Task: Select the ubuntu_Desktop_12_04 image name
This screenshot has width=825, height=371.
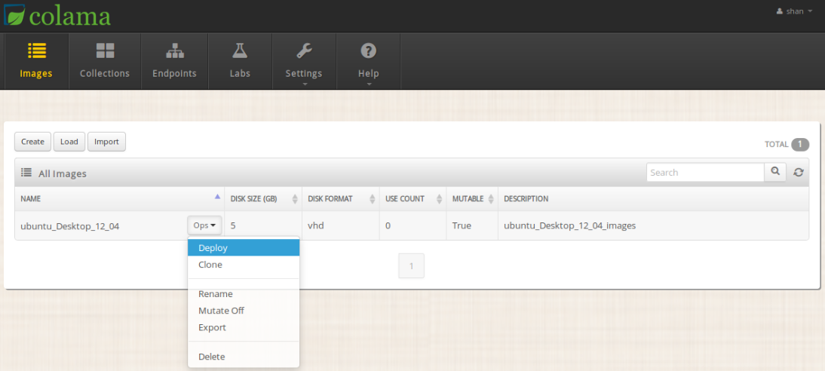Action: [x=70, y=225]
